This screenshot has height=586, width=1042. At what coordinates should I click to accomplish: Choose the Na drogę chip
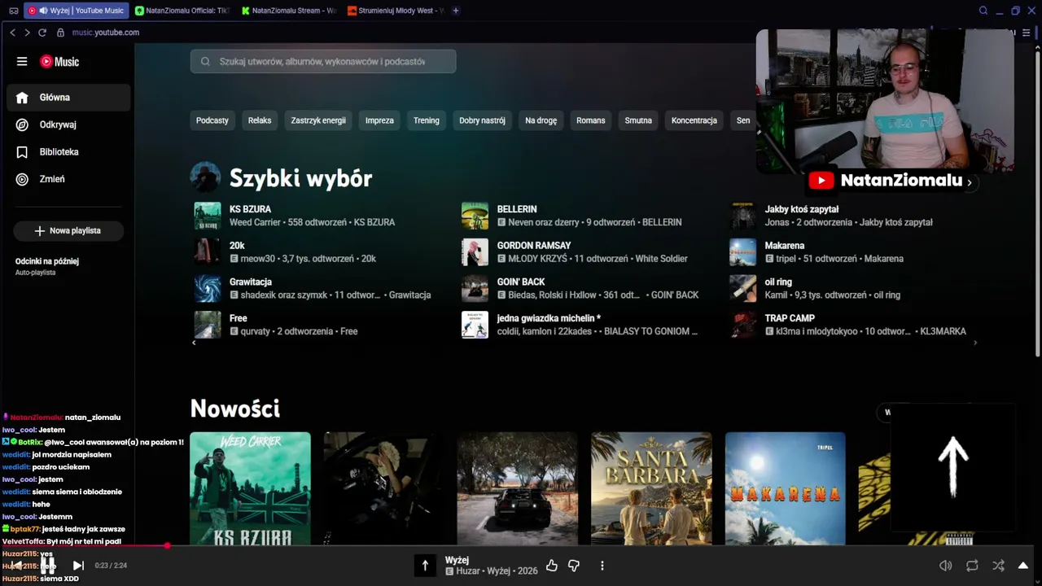tap(541, 120)
